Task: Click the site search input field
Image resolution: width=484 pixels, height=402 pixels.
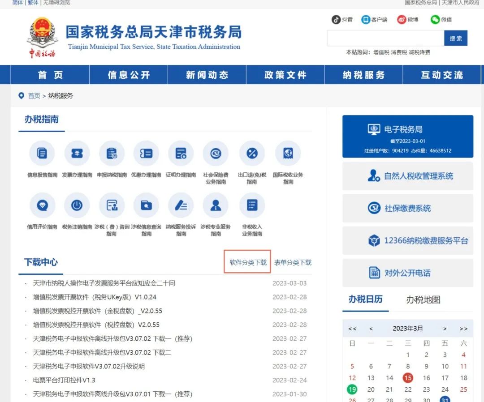Action: 385,38
